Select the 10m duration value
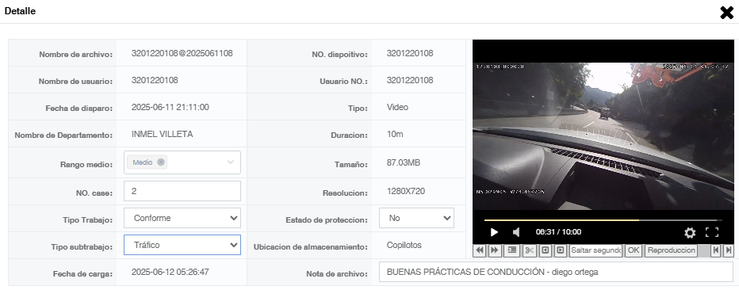 coord(395,134)
